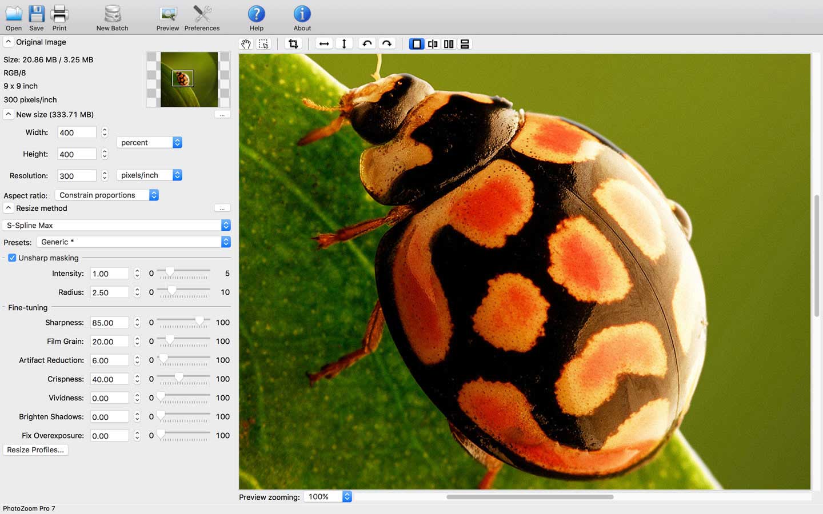The height and width of the screenshot is (514, 823).
Task: Click the Resize Profiles... button
Action: click(x=35, y=450)
